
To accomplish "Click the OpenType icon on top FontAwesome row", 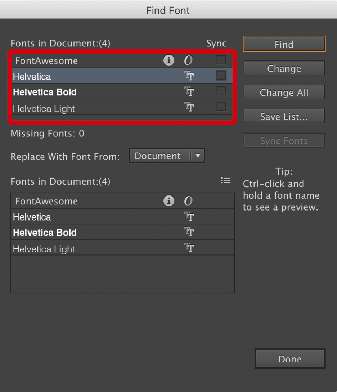I will pos(188,60).
